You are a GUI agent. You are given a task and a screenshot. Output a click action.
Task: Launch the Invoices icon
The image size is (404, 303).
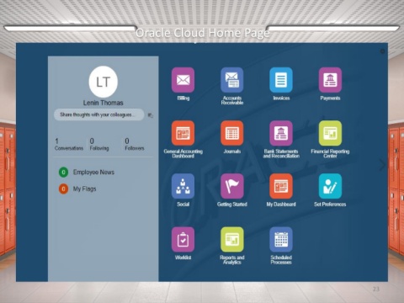point(281,80)
